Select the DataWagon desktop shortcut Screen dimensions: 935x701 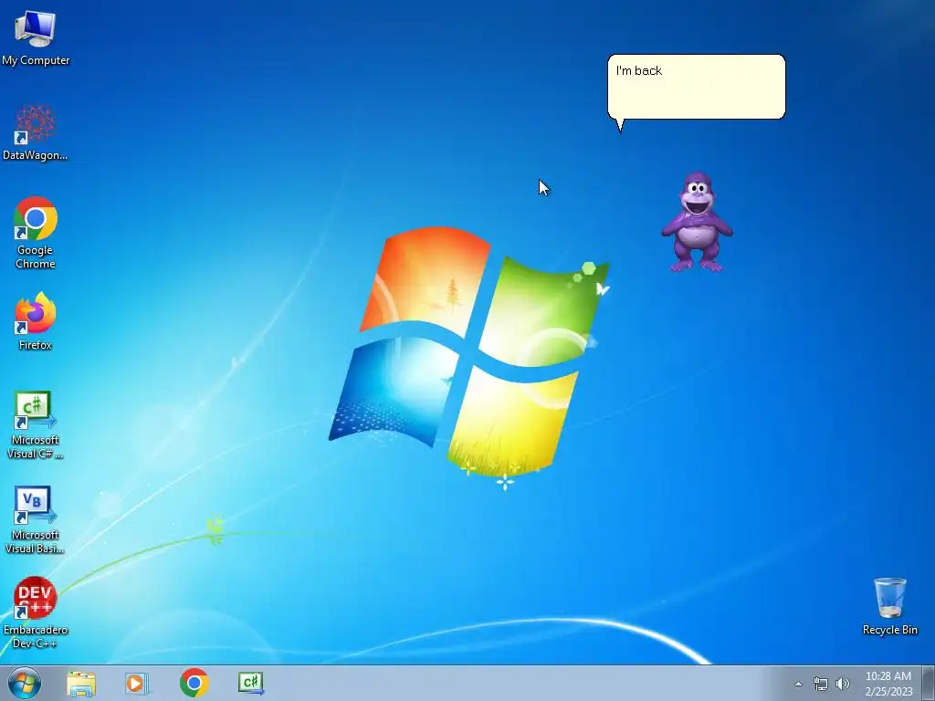36,132
